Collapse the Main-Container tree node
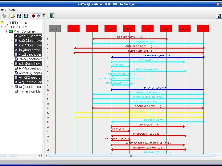The width and height of the screenshot is (222, 166). [x=6, y=31]
